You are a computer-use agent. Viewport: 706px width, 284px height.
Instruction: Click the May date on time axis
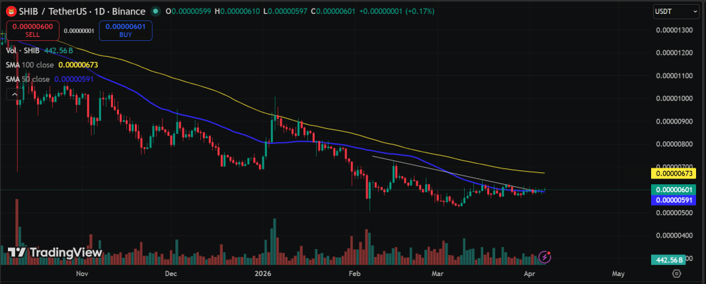click(619, 273)
